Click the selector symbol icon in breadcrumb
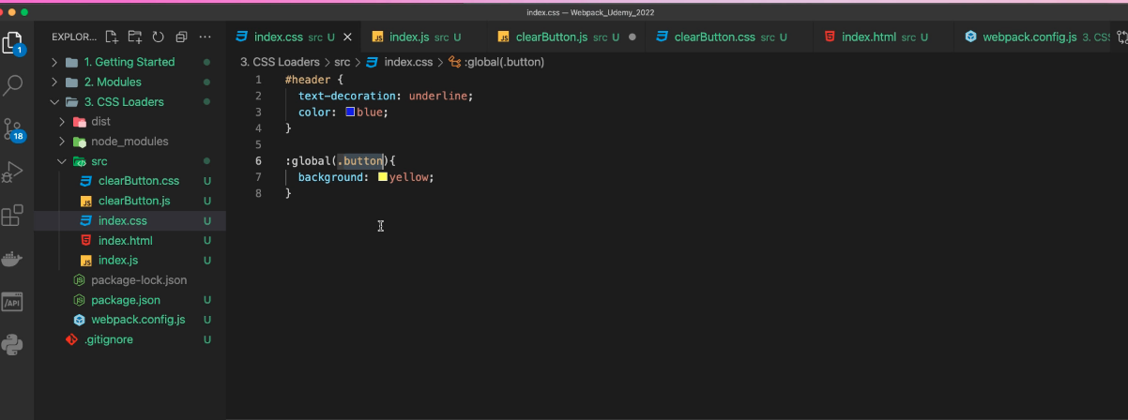The height and width of the screenshot is (420, 1128). pos(455,62)
